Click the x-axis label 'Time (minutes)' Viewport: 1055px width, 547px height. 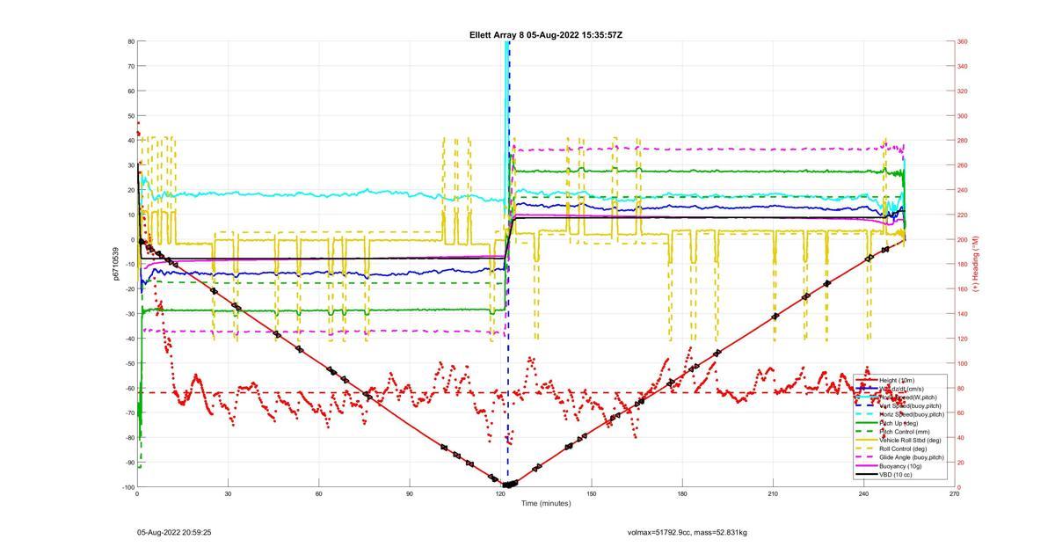(545, 503)
